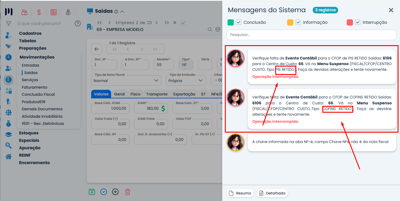Click the Base Cálc. ICMS value field
The width and height of the screenshot is (400, 201).
pos(110,109)
